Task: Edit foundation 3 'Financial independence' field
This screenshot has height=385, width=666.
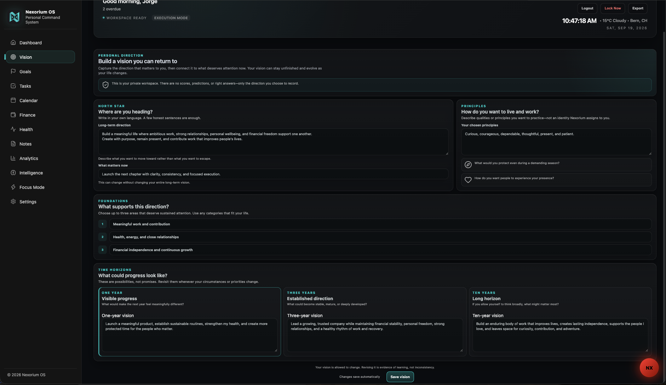Action: (380, 250)
